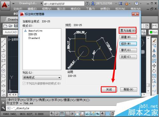Select the Ellipse tool

click(x=3, y=86)
